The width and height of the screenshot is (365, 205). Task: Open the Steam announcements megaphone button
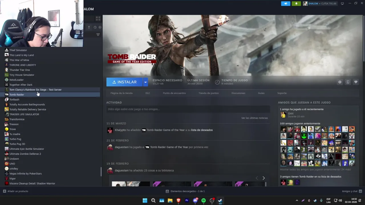tap(285, 3)
